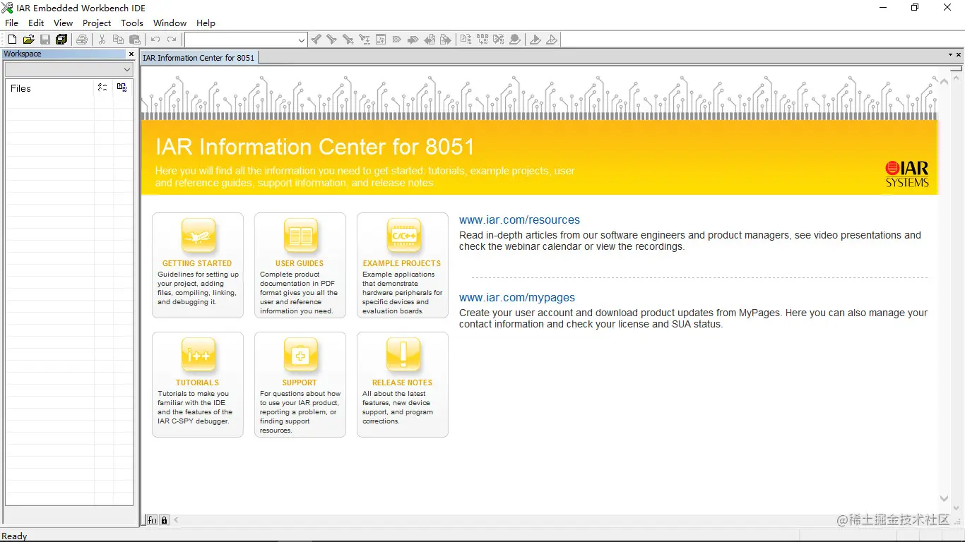Open the Support card
Viewport: 965px width, 542px height.
coord(300,385)
